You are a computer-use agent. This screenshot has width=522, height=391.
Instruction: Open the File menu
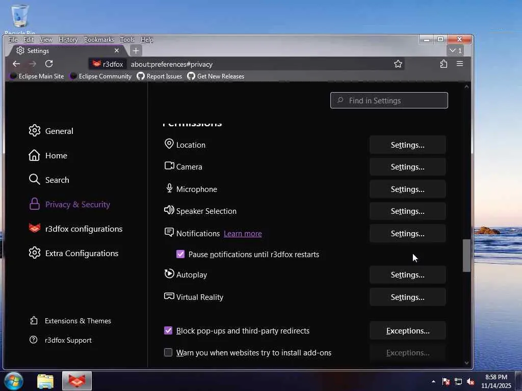click(x=13, y=40)
